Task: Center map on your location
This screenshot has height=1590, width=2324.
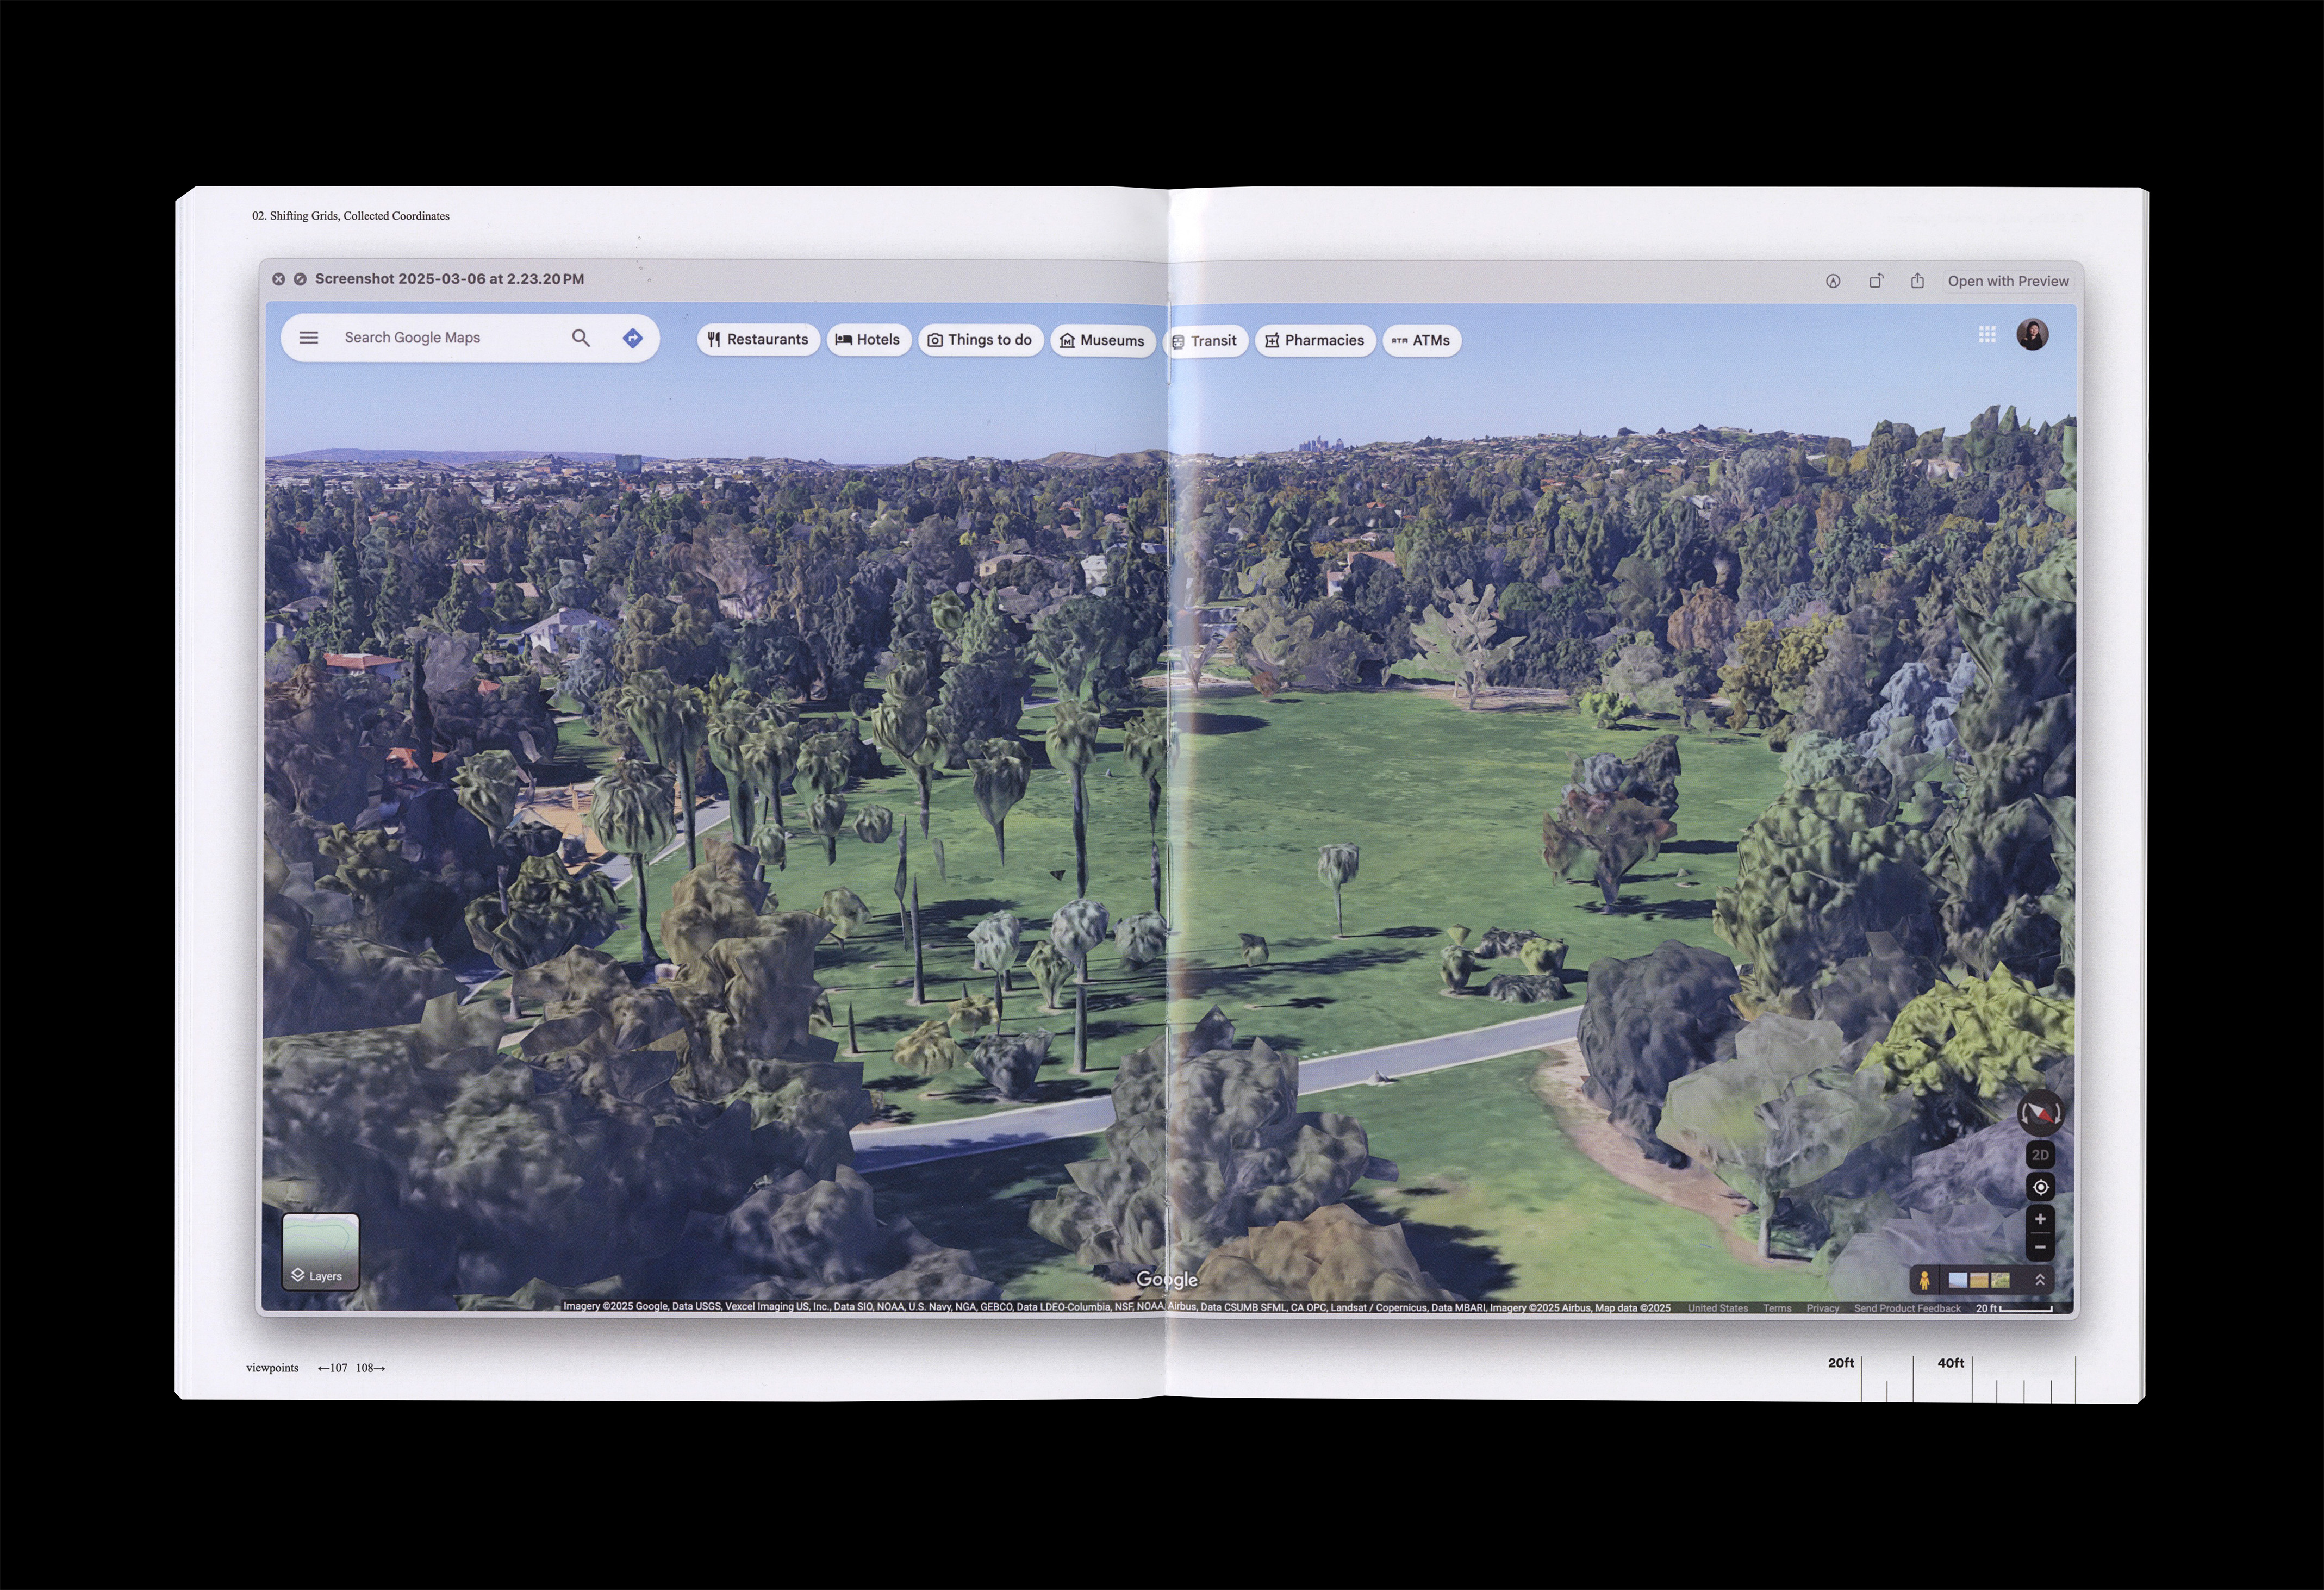Action: coord(2040,1187)
